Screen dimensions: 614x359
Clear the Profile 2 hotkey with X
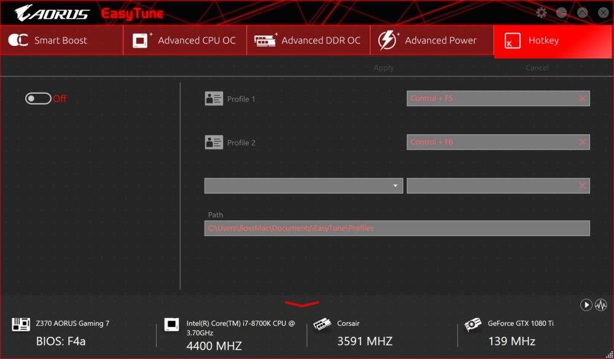[582, 142]
